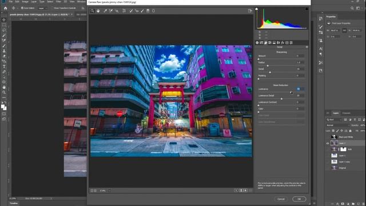Toggle Show Transform Controls checkbox

[x=52, y=8]
